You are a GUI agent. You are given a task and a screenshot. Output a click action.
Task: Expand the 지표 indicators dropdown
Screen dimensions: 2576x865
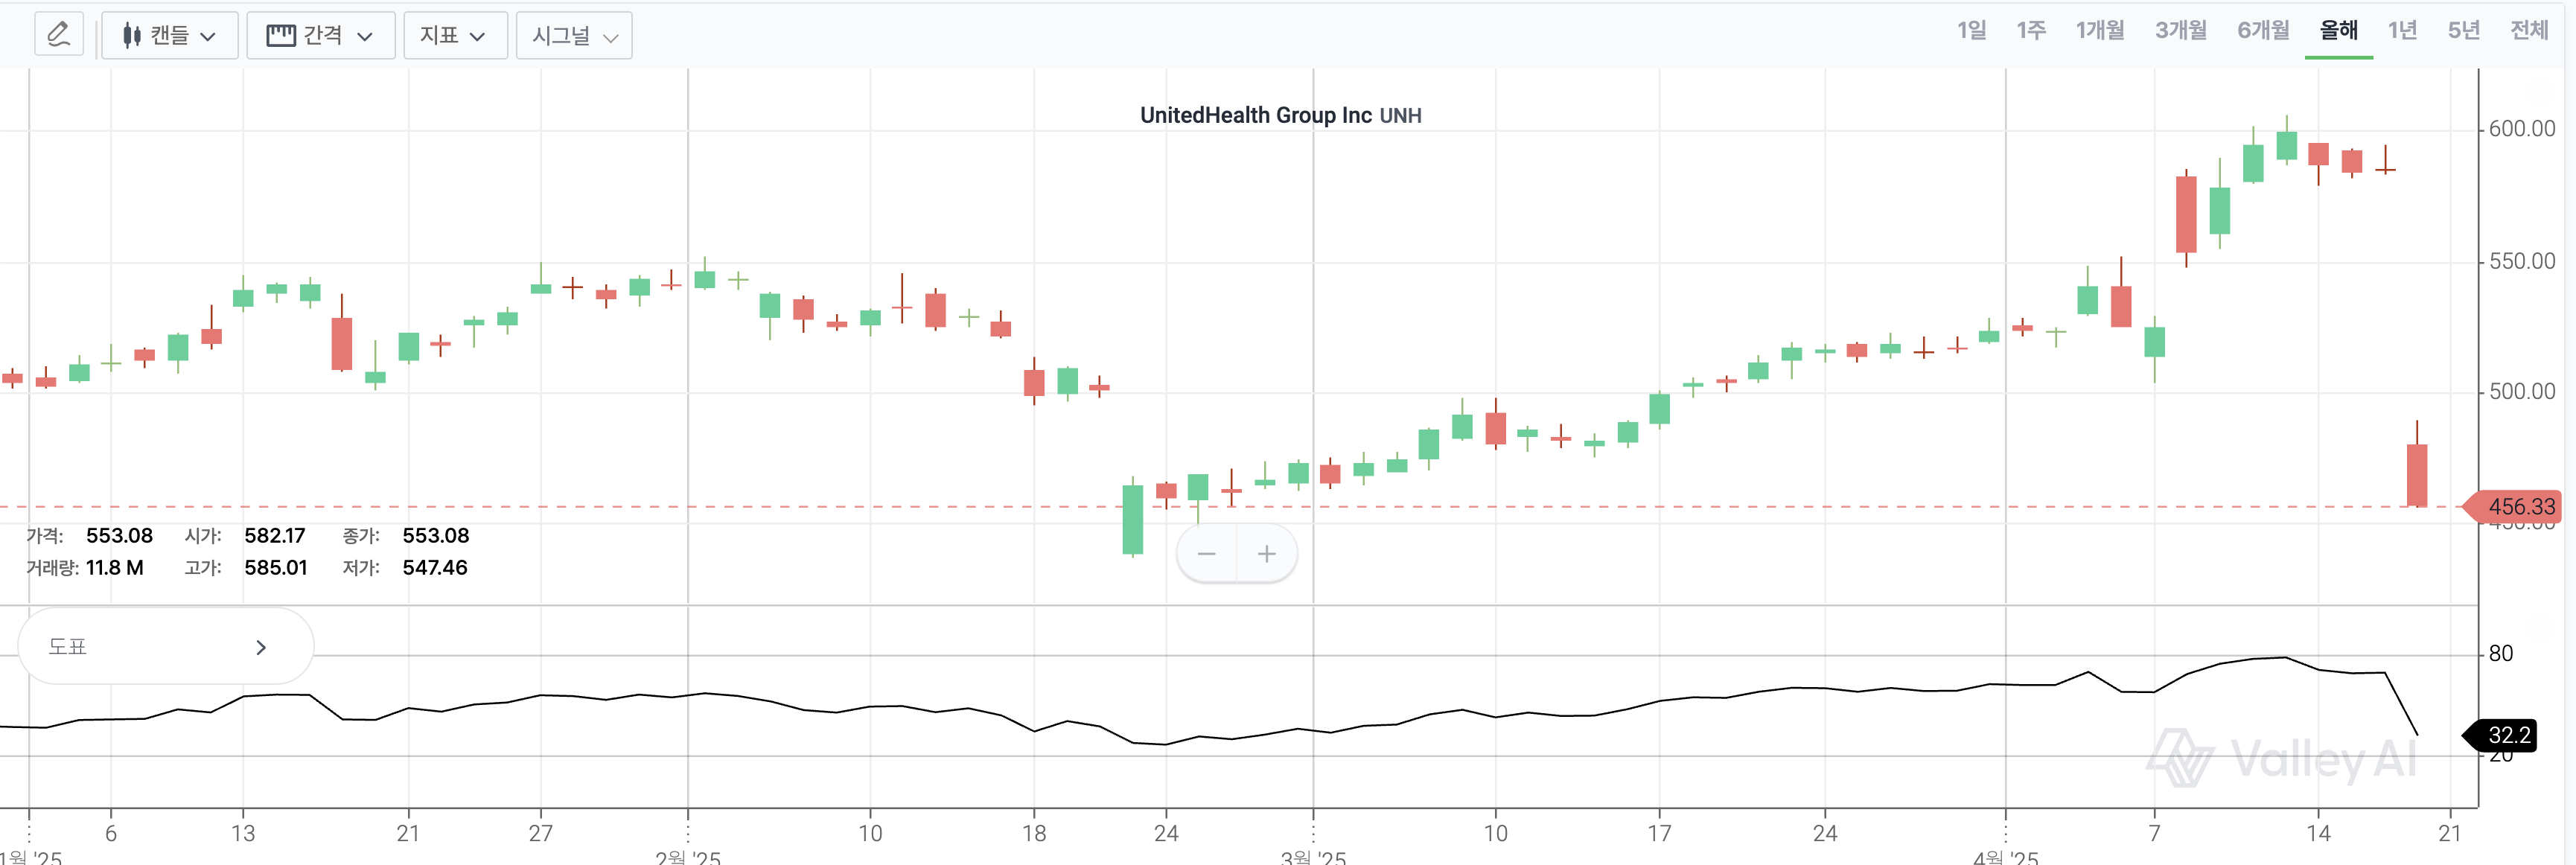pos(454,36)
